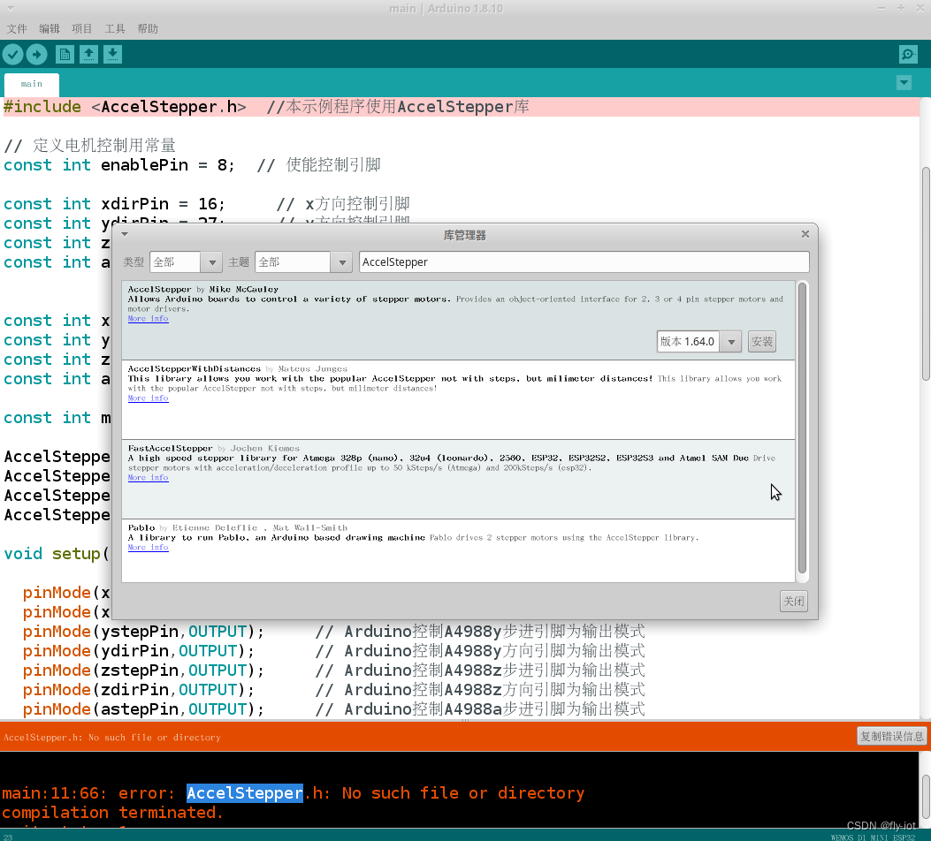The width and height of the screenshot is (931, 841).
Task: Click the code editor vertical scrollbar
Action: (x=926, y=273)
